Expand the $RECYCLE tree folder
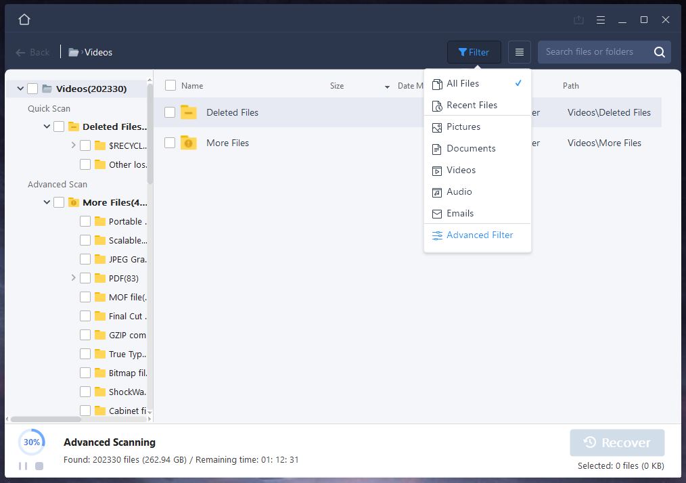The width and height of the screenshot is (686, 483). (73, 145)
